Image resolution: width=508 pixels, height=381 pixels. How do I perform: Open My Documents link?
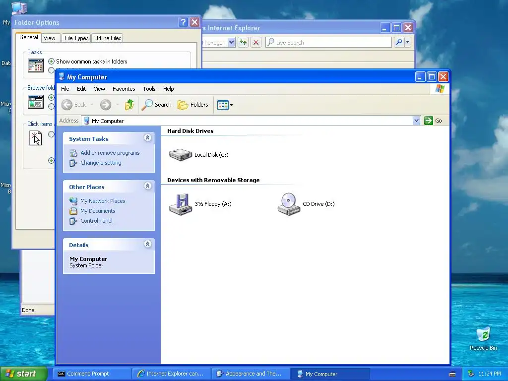tap(98, 211)
